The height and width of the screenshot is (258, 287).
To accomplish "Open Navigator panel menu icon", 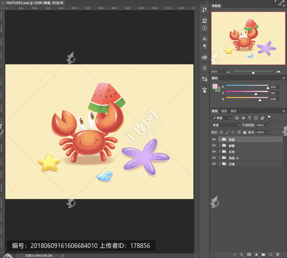I will point(284,6).
